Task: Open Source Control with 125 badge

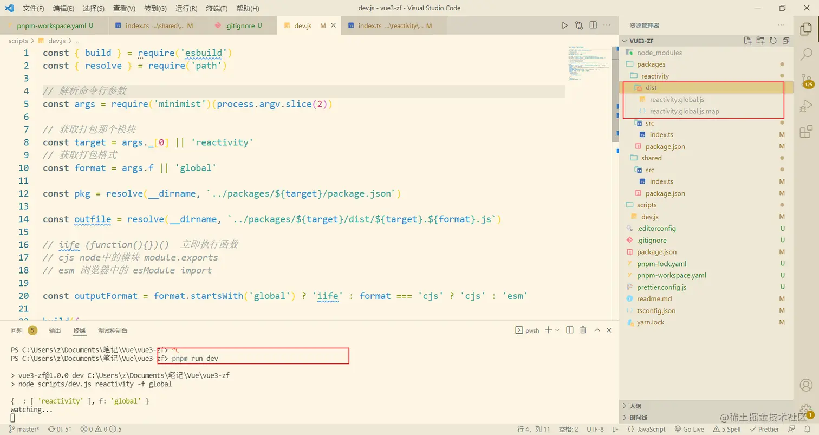Action: coord(806,80)
